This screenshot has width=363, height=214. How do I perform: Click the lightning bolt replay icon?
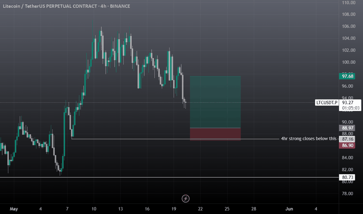click(185, 198)
